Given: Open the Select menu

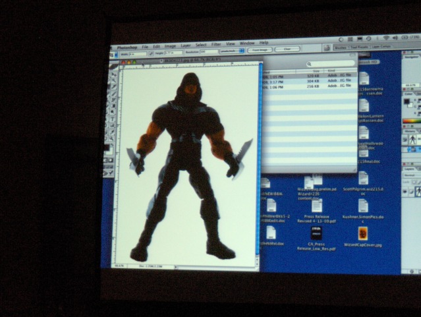Looking at the screenshot, I should [x=201, y=45].
